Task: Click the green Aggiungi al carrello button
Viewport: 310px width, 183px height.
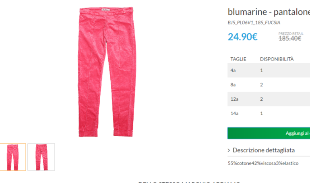Action: click(269, 133)
